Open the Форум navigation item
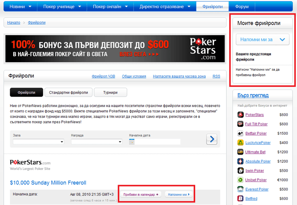The image size is (297, 205). point(242,6)
